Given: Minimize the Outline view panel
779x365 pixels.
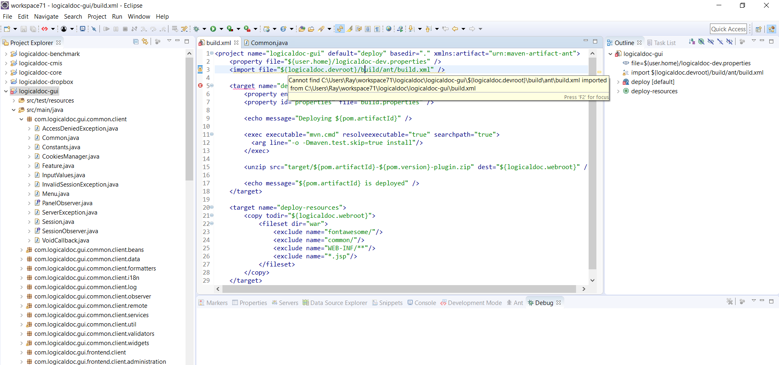Looking at the screenshot, I should pos(762,41).
